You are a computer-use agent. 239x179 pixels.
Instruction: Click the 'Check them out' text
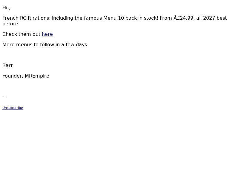(21, 34)
